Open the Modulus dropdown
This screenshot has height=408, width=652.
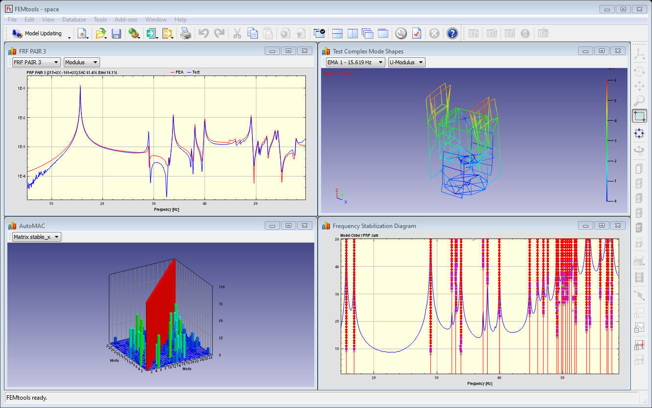coord(82,62)
